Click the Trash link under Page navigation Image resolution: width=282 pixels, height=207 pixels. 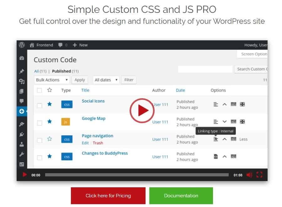coord(98,143)
